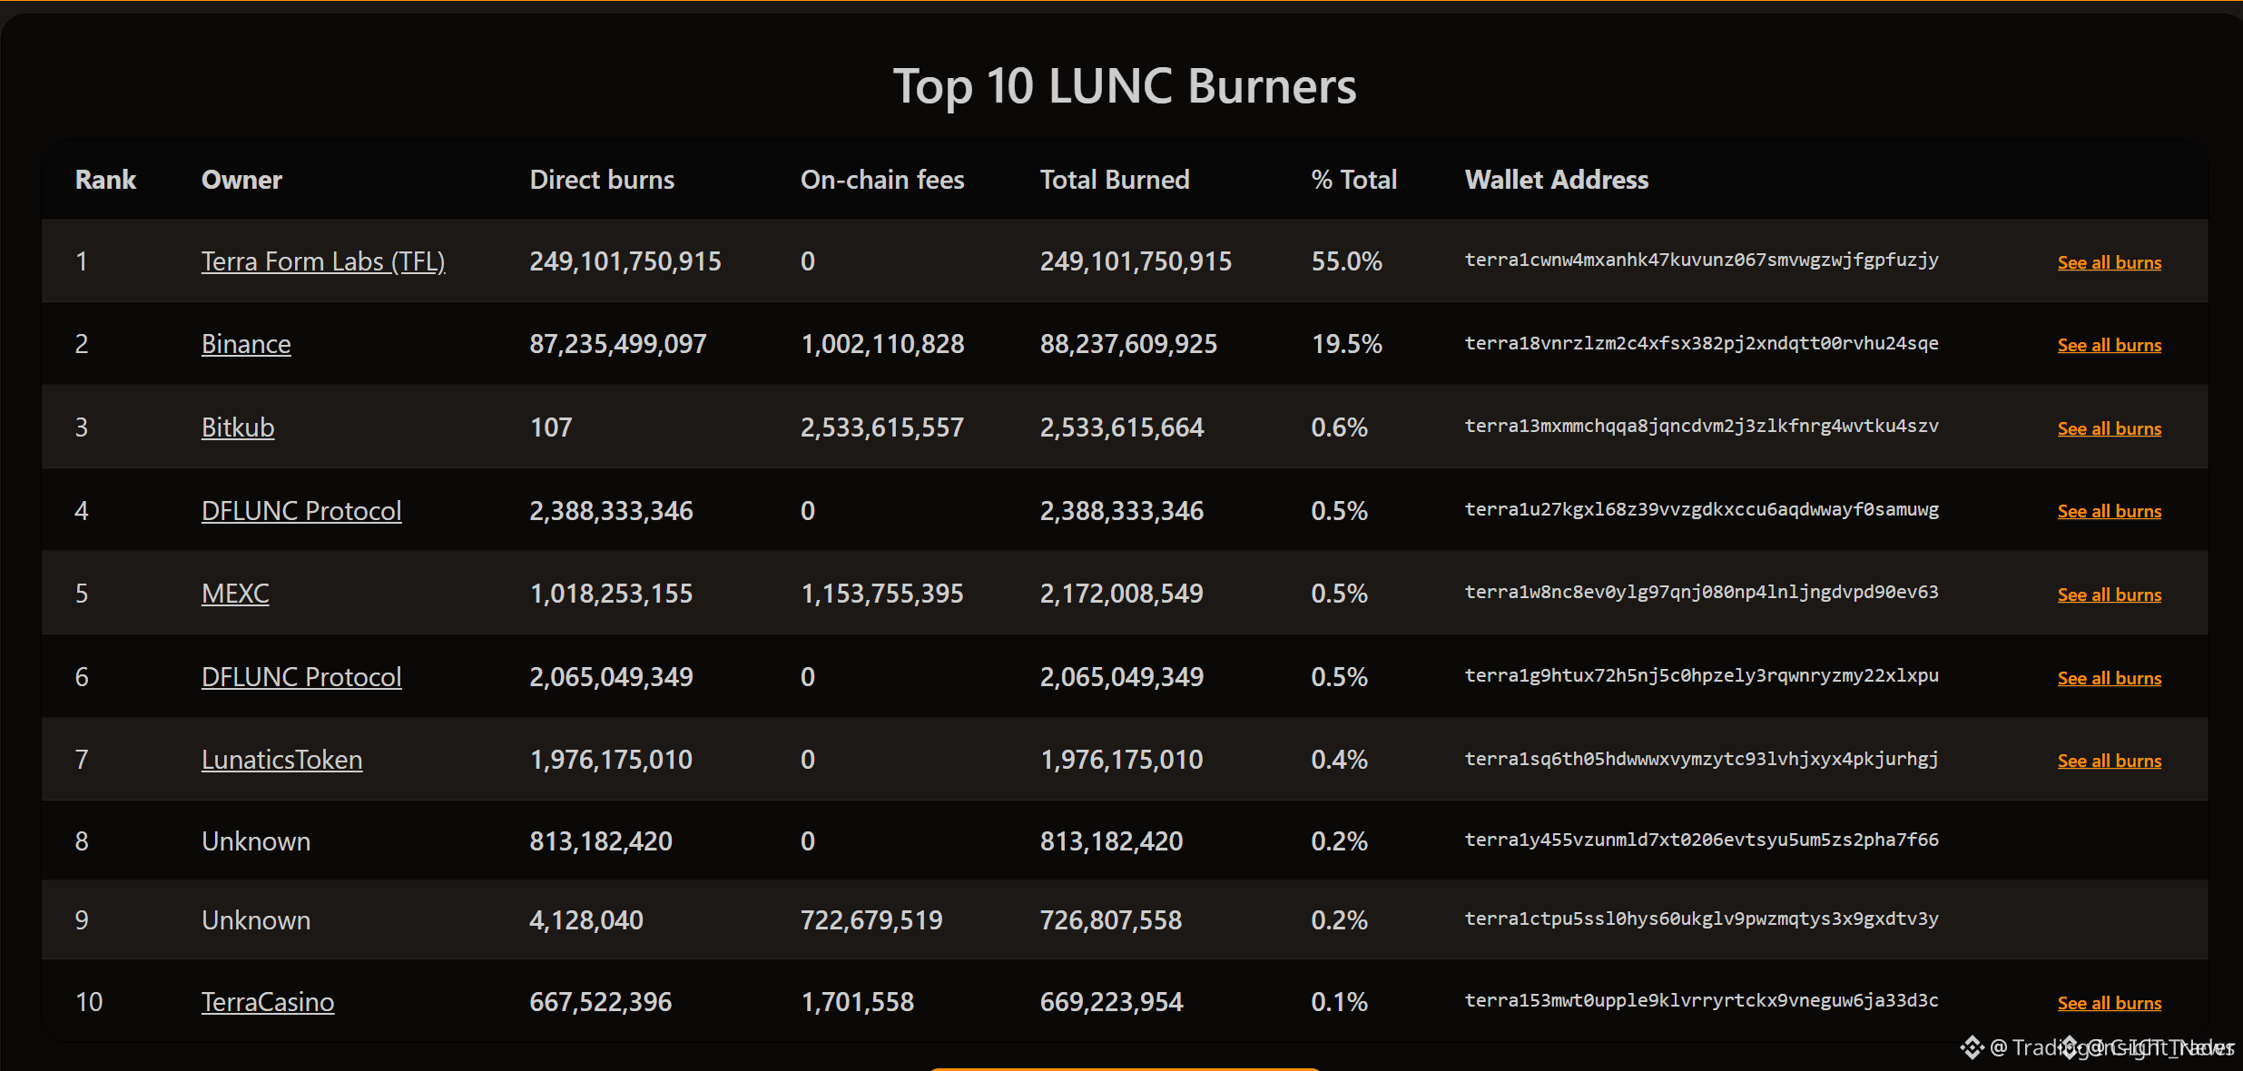The image size is (2243, 1071).
Task: Select wallet address terra13mxmmchqqa8jqncdvm2j3zlkfnrg4wvtku4szv
Action: [1702, 427]
